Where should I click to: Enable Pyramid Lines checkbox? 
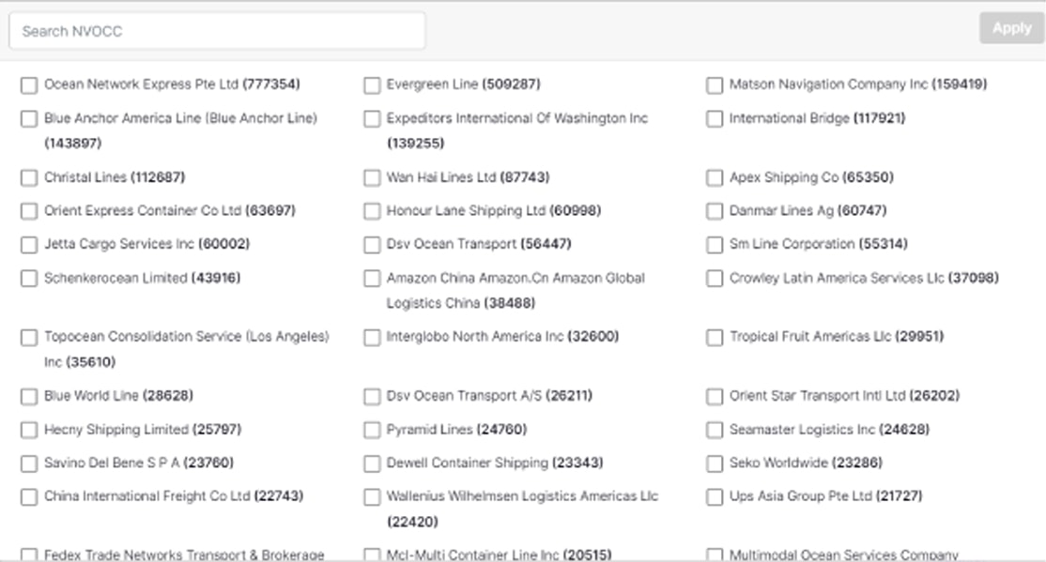(x=372, y=430)
